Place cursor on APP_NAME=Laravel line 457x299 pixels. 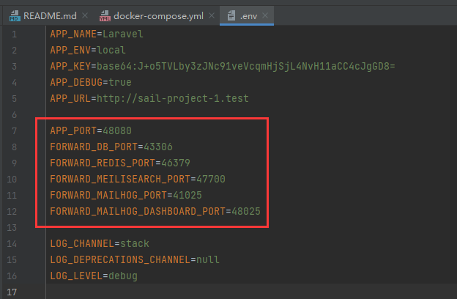click(x=97, y=34)
